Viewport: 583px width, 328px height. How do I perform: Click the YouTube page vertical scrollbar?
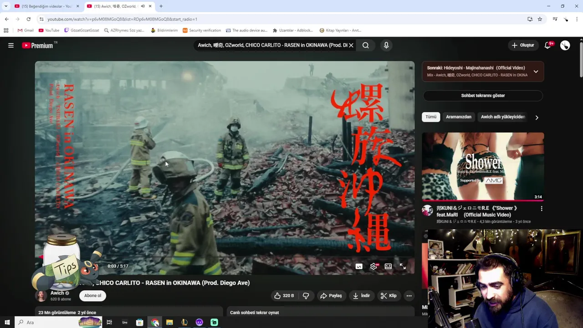(x=581, y=59)
